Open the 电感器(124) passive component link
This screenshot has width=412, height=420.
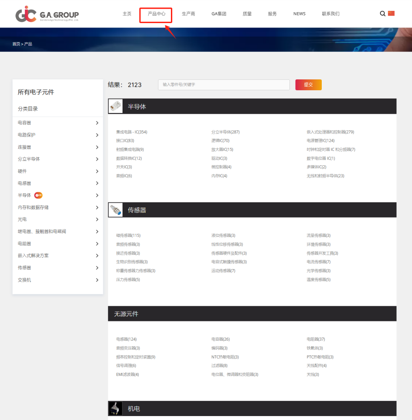tap(126, 339)
